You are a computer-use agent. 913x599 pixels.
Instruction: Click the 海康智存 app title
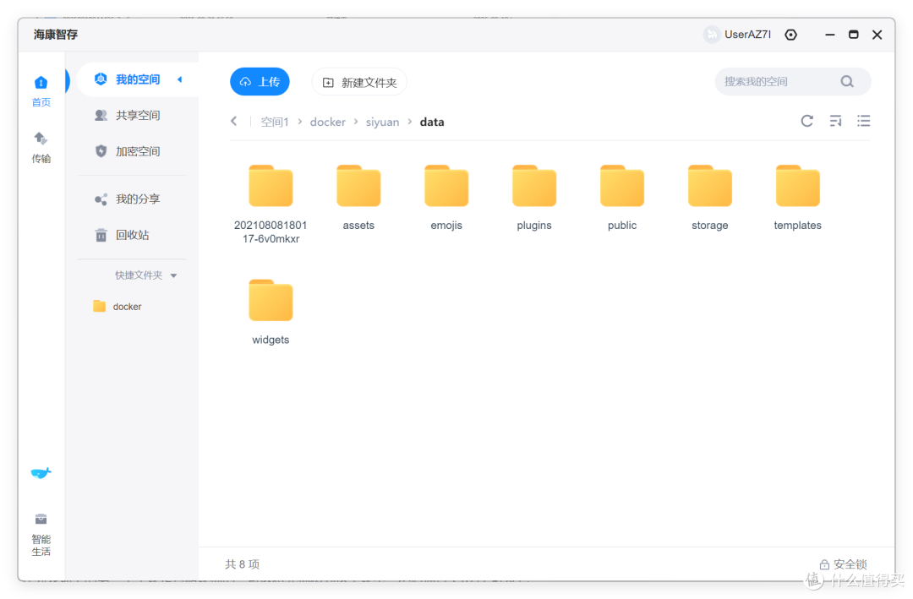(x=56, y=35)
